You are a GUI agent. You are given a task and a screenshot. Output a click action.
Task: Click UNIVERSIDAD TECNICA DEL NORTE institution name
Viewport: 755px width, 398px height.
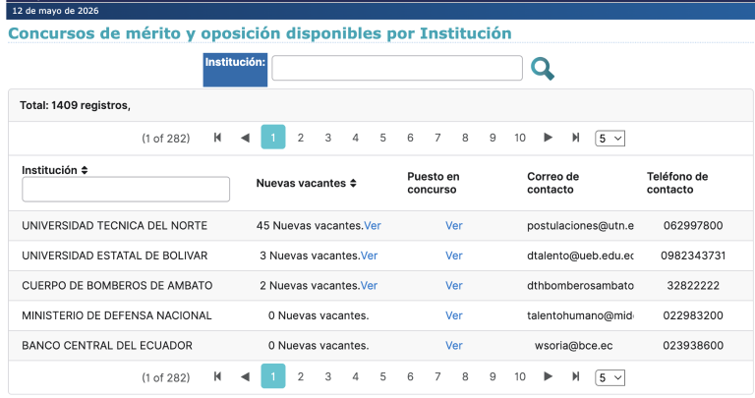[x=115, y=225]
